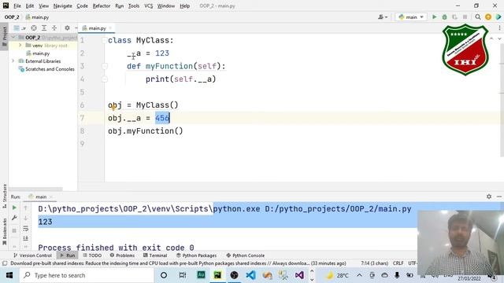504x283 pixels.
Task: Click the Stop button in Run panel
Action: 14,230
